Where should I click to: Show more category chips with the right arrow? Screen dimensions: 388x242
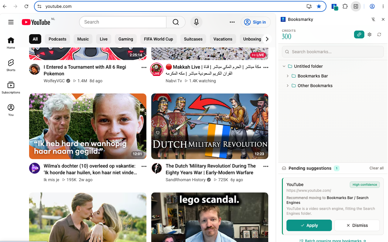click(x=267, y=39)
